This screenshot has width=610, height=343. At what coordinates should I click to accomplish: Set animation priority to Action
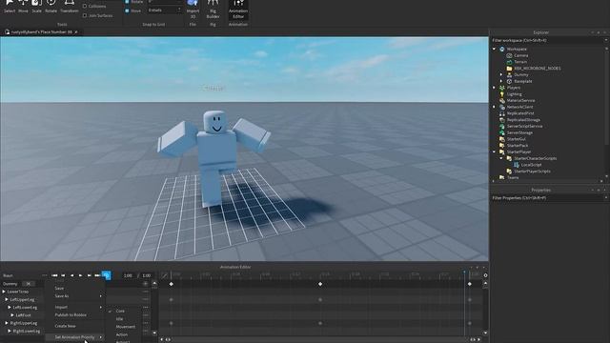point(122,334)
